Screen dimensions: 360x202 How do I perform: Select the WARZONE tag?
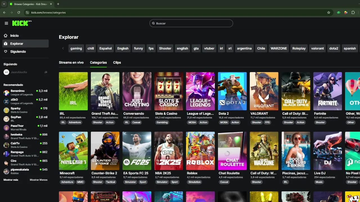coord(279,48)
